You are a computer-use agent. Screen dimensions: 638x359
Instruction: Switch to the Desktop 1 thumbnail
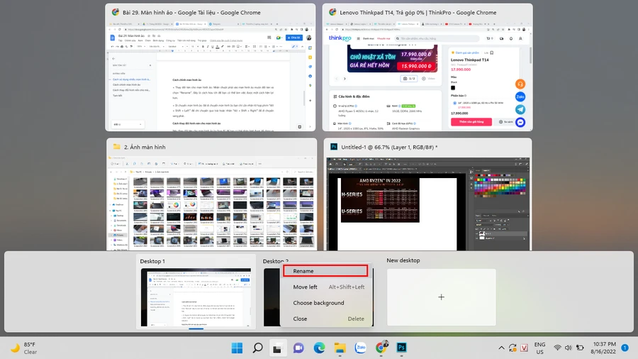(x=196, y=297)
